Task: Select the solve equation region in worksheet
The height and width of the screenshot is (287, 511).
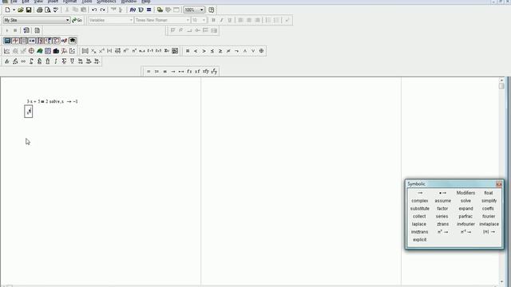Action: (x=52, y=101)
